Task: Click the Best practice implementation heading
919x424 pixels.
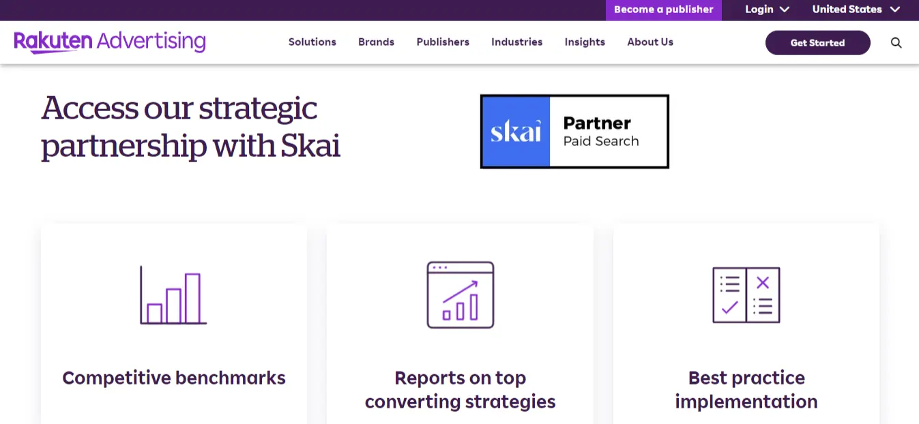Action: 746,389
